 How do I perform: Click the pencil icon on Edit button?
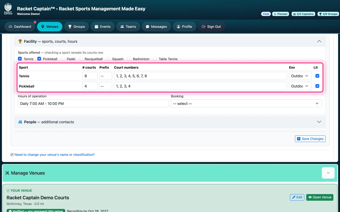click(x=294, y=197)
